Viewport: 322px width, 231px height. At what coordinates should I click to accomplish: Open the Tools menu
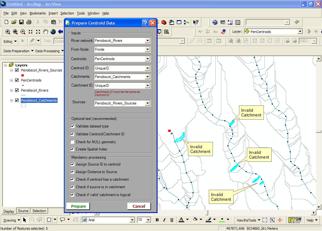(x=81, y=13)
